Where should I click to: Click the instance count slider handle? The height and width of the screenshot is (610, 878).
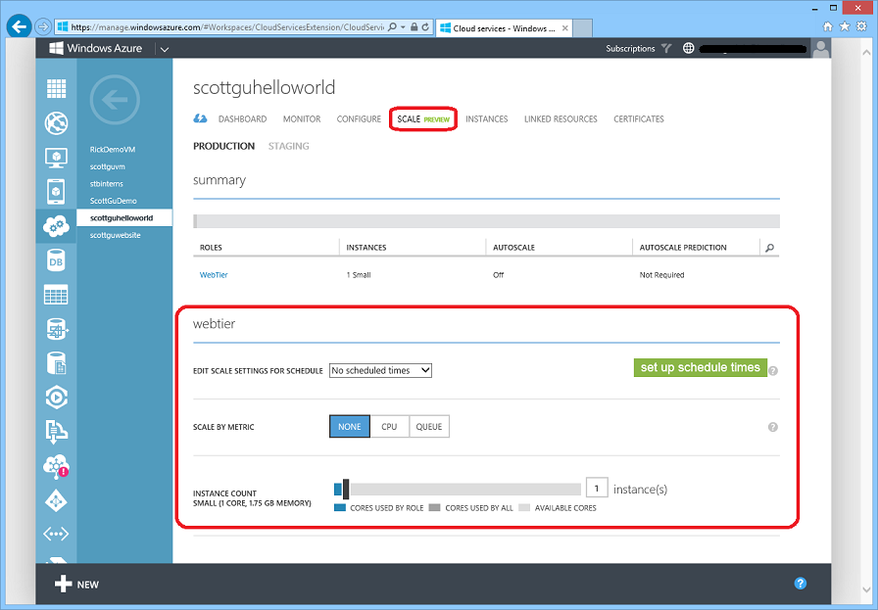coord(346,490)
